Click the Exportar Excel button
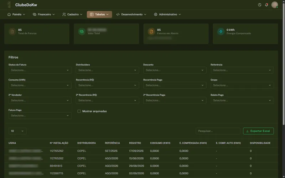The image size is (285, 178). point(258,131)
